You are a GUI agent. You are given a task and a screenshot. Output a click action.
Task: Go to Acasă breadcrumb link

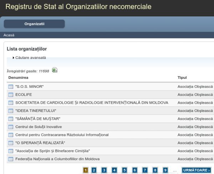coord(9,35)
